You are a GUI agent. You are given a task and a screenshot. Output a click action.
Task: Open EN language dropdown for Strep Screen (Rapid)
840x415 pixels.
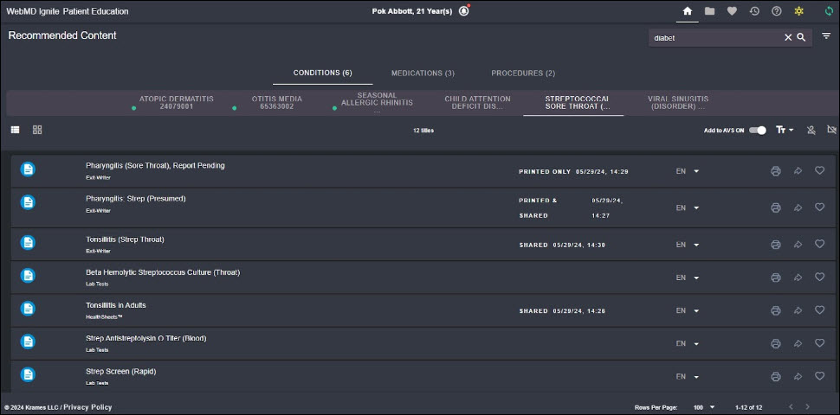click(x=687, y=377)
